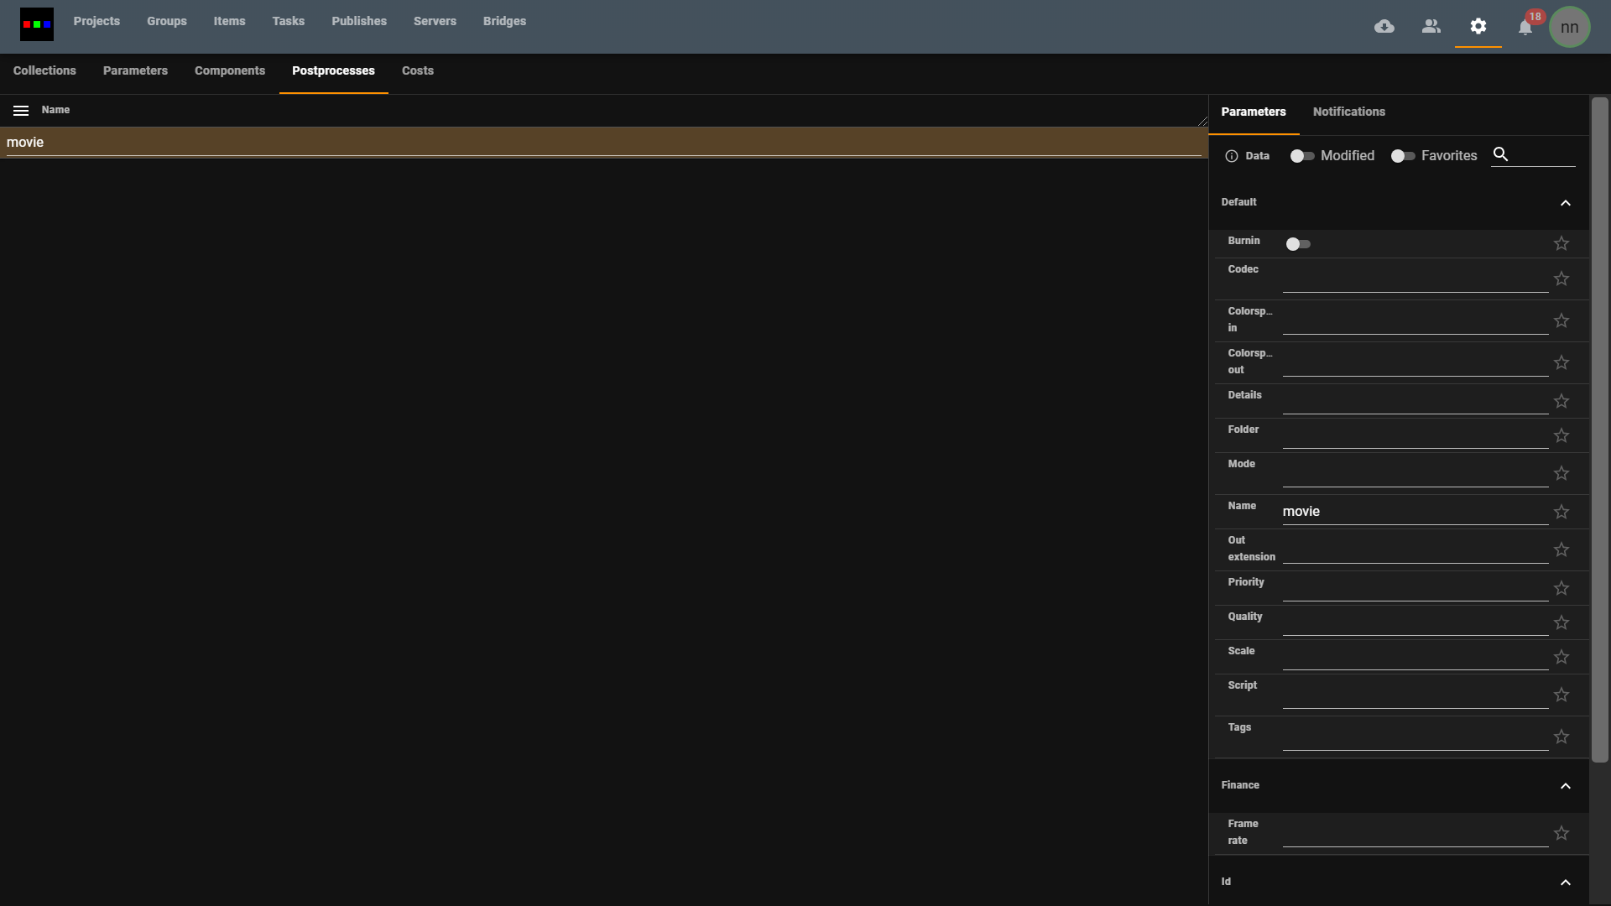Toggle the Favorites filter switch
Viewport: 1611px width, 906px height.
tap(1403, 156)
